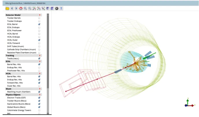
Task: Click the red help mark beside Physics Objects
Action: pos(40,95)
